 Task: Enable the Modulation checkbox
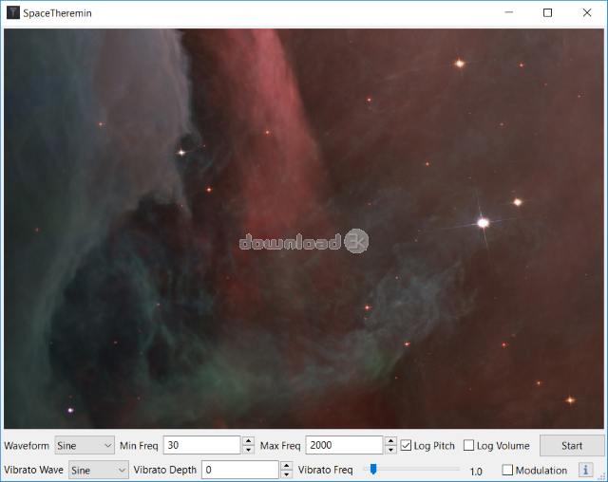click(507, 470)
